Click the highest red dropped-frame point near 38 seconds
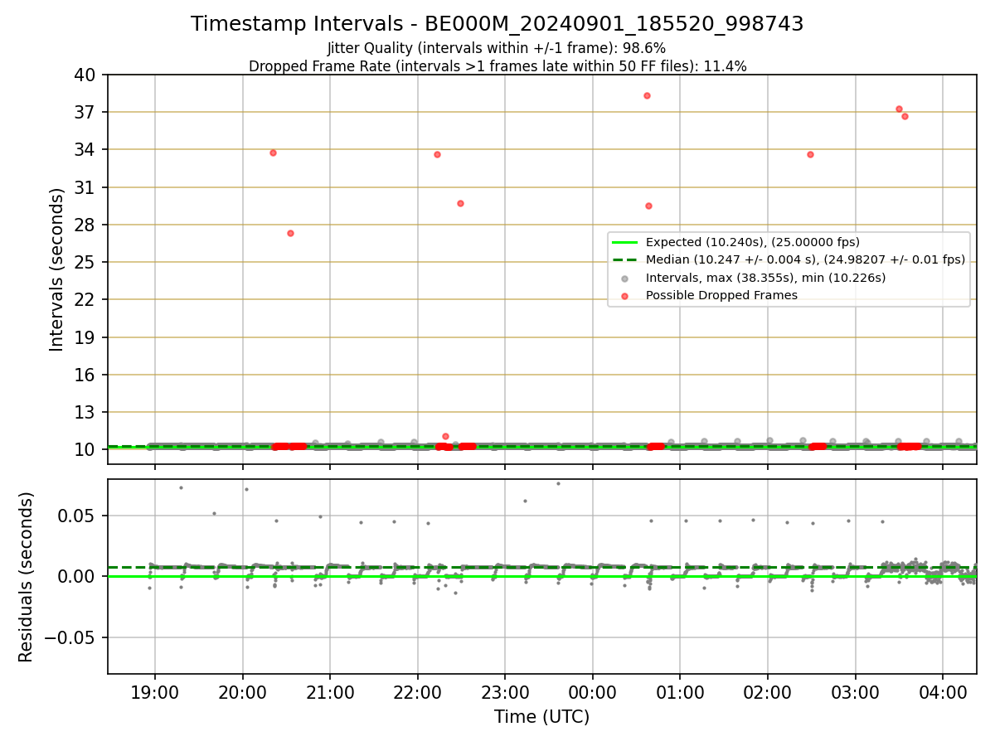The width and height of the screenshot is (995, 746). click(647, 95)
